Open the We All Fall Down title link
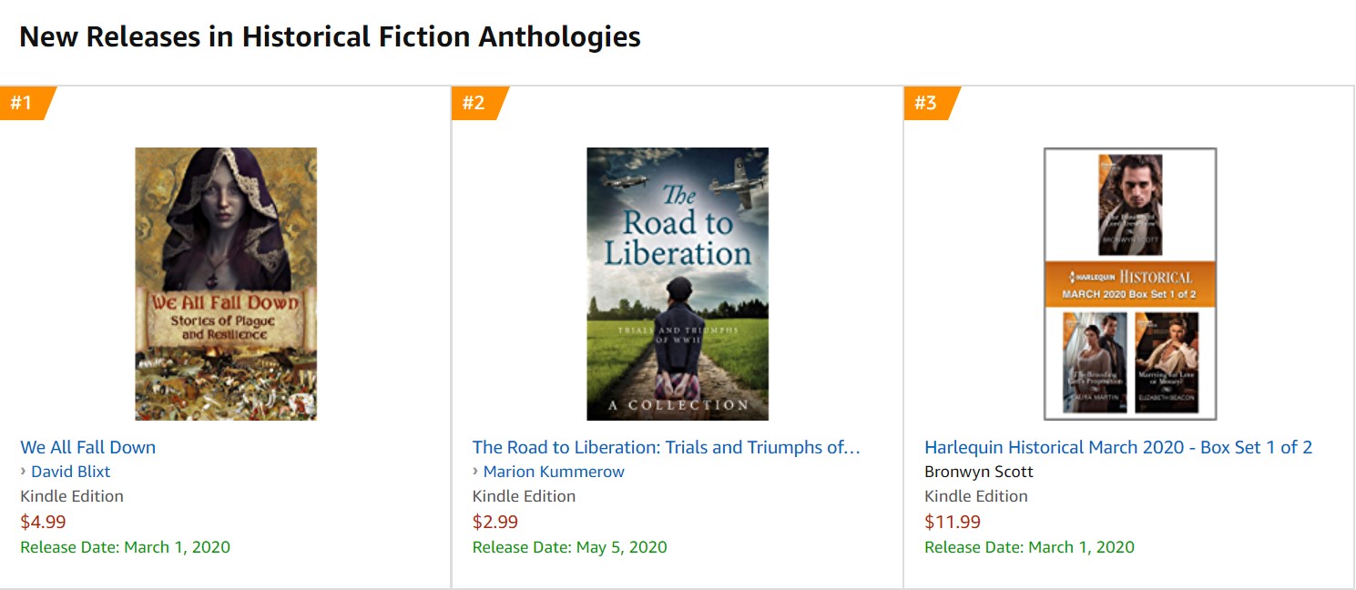The height and width of the screenshot is (590, 1356). click(x=88, y=447)
